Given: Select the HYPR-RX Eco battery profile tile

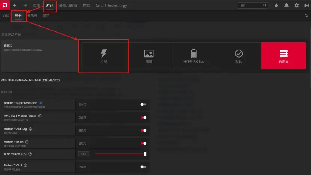Looking at the screenshot, I should coord(193,56).
